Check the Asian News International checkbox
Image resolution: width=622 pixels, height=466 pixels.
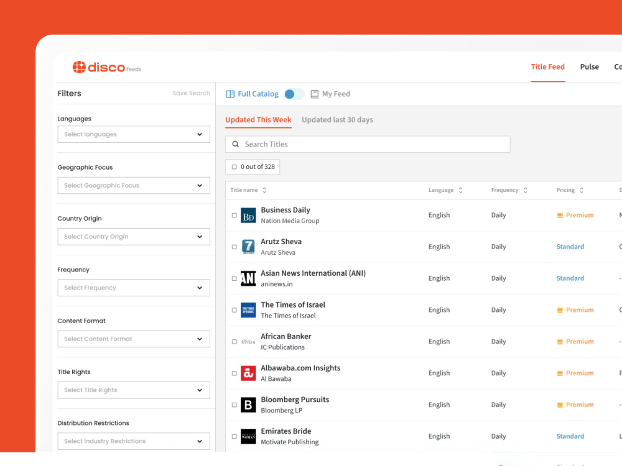click(x=234, y=278)
